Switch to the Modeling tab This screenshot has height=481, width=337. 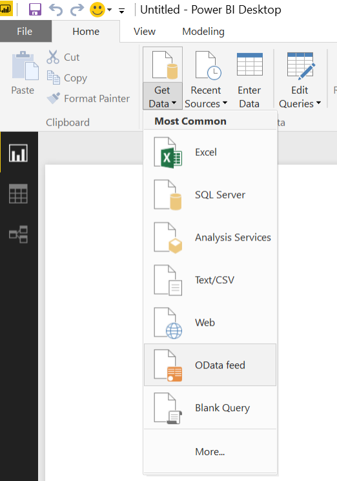[x=203, y=31]
